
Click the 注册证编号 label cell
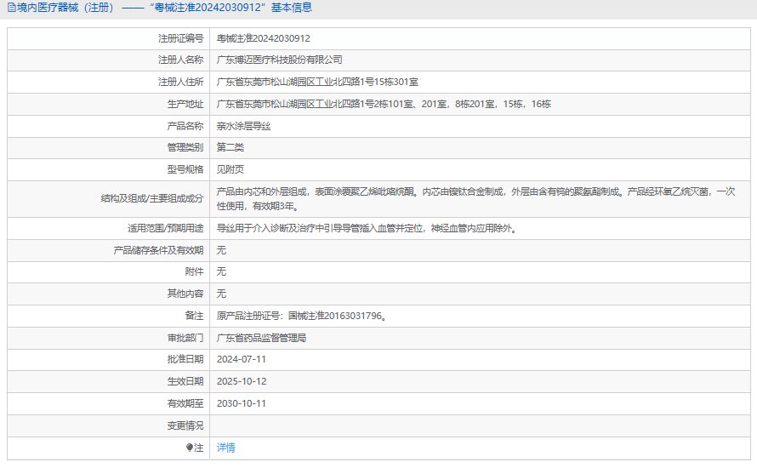(x=109, y=38)
